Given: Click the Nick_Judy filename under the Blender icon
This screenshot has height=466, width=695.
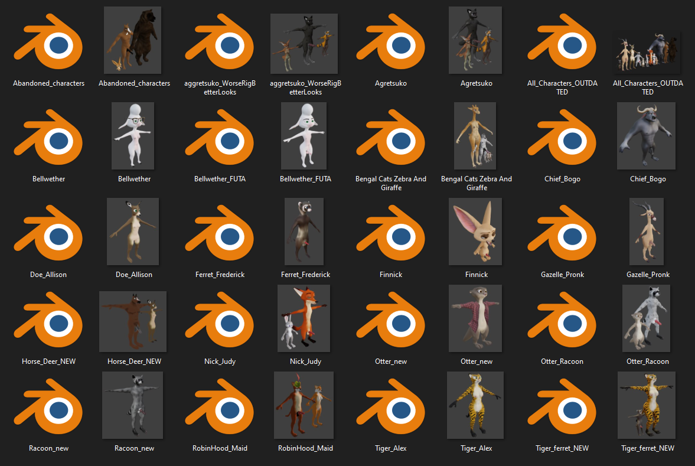Looking at the screenshot, I should coord(220,361).
